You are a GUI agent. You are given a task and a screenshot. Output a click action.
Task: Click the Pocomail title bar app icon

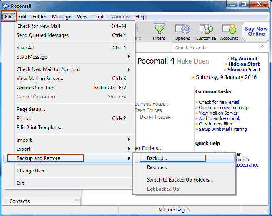pyautogui.click(x=5, y=6)
